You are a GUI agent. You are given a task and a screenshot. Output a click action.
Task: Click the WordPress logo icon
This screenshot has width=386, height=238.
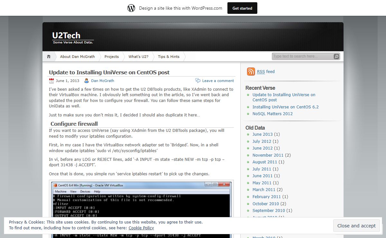[131, 8]
